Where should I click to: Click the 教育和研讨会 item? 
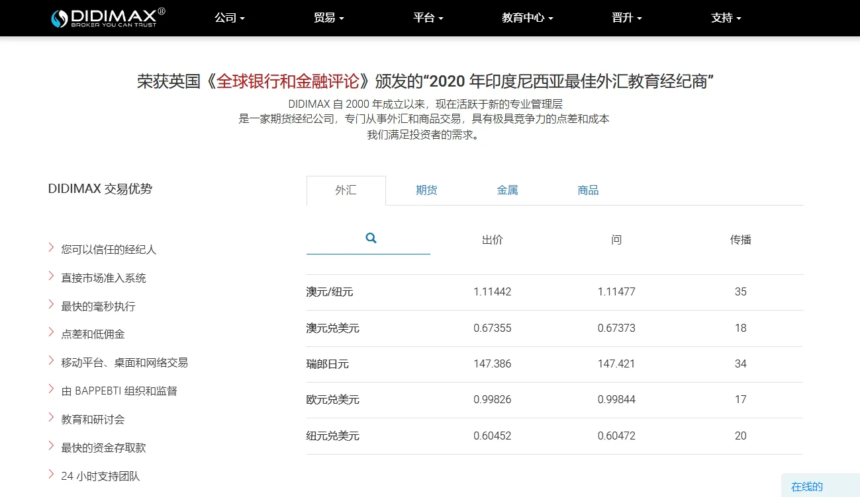click(x=93, y=419)
